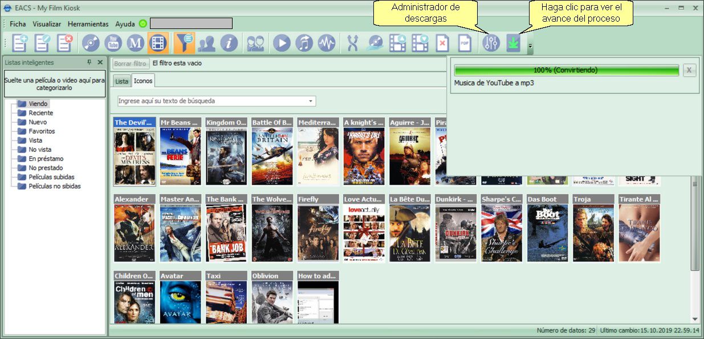Click the Borrar filtro button
The width and height of the screenshot is (704, 339).
131,64
